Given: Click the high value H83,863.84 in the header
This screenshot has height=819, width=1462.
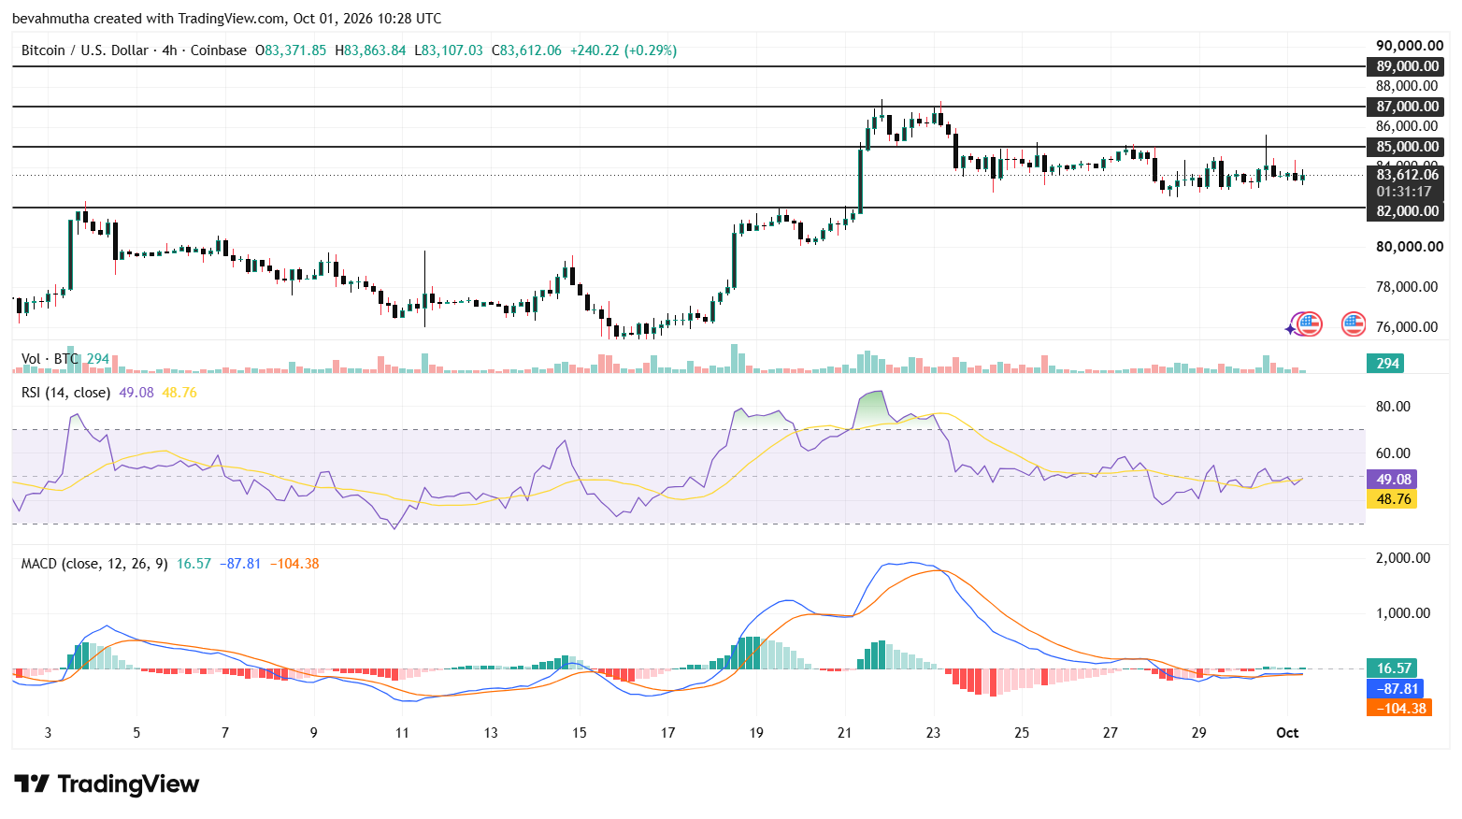Looking at the screenshot, I should [370, 50].
